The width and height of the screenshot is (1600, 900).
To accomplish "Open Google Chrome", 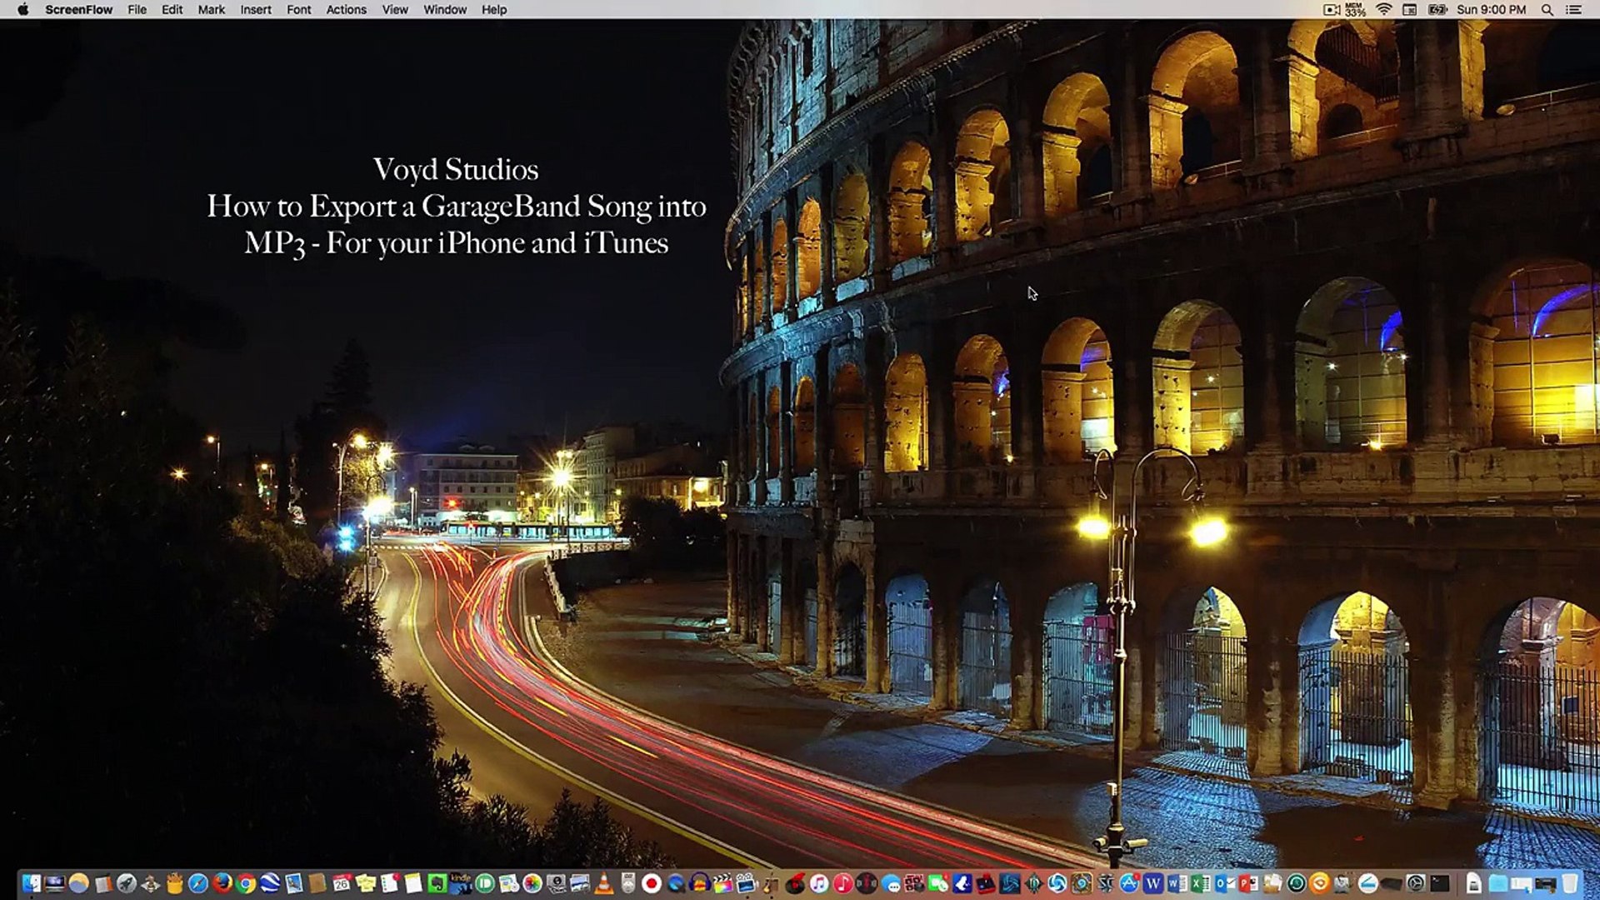I will coord(246,883).
